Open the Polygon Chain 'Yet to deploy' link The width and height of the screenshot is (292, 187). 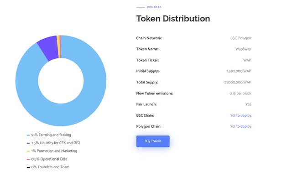tap(240, 126)
